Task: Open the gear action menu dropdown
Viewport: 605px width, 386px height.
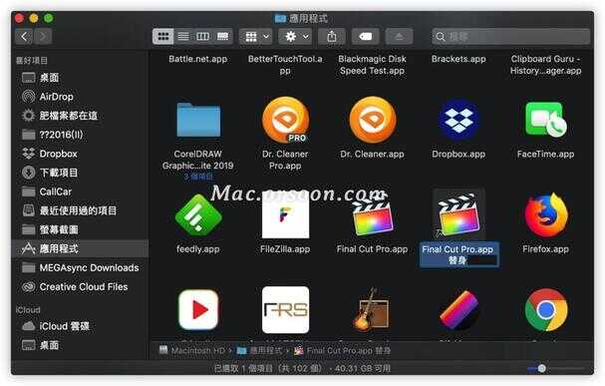Action: click(x=296, y=37)
